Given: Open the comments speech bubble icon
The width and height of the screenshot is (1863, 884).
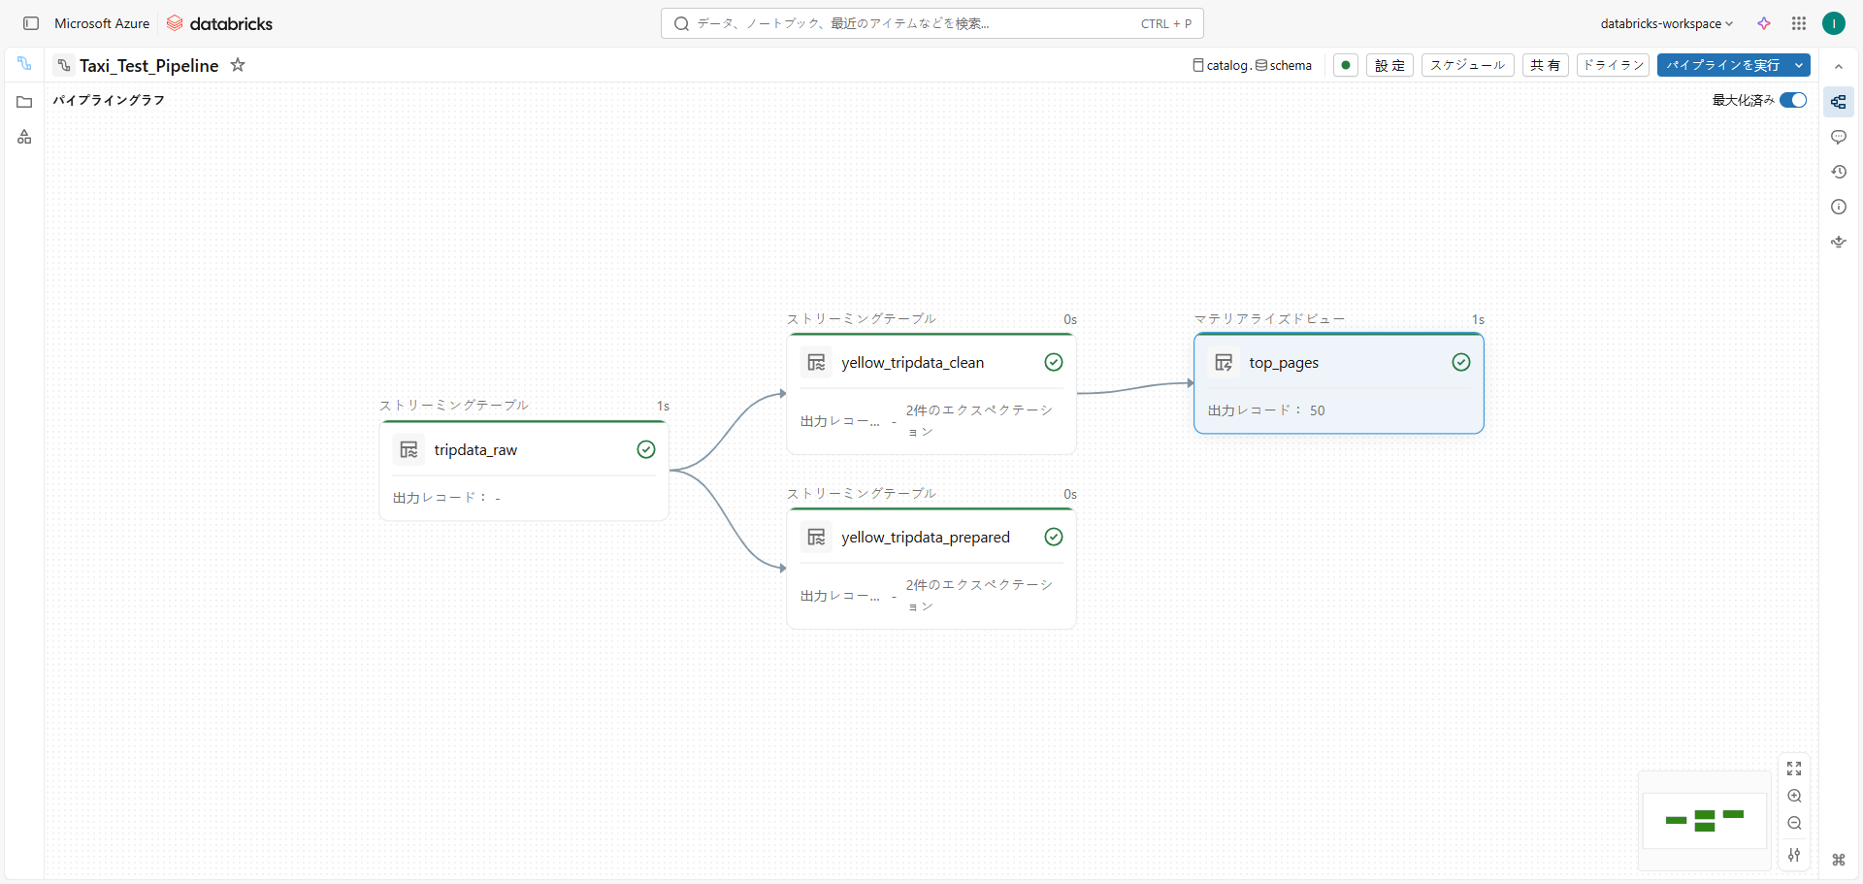Looking at the screenshot, I should (1839, 137).
